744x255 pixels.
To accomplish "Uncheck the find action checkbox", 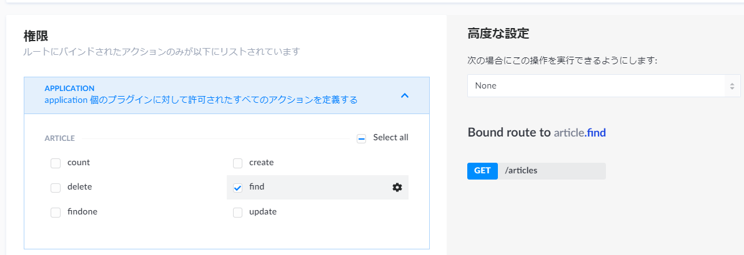I will pyautogui.click(x=238, y=188).
